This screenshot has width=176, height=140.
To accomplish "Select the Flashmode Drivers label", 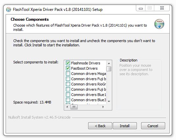I will pos(86,63).
